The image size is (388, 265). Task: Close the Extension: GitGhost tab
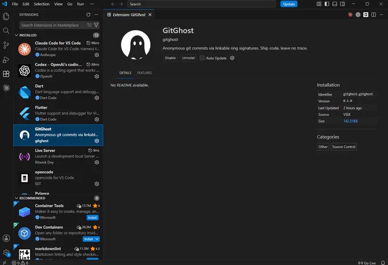150,15
